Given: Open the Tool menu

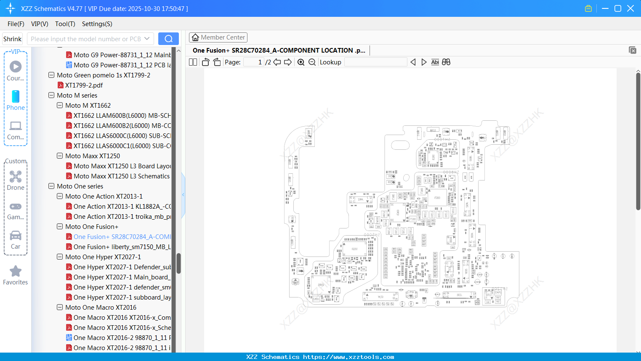Looking at the screenshot, I should (x=65, y=24).
